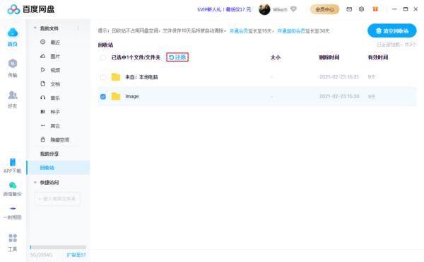Screen dimensions: 424x262
Task: Open the 会员中心 button
Action: (x=324, y=9)
